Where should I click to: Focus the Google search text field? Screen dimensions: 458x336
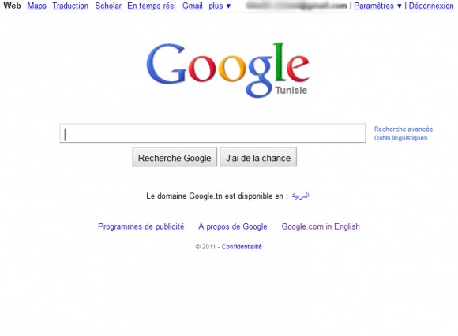coord(213,133)
